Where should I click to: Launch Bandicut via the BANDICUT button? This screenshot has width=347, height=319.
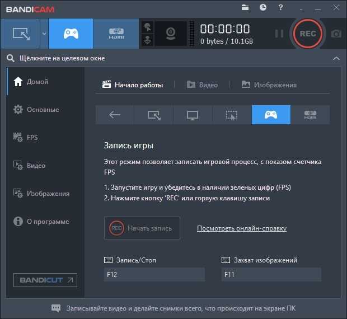click(45, 280)
